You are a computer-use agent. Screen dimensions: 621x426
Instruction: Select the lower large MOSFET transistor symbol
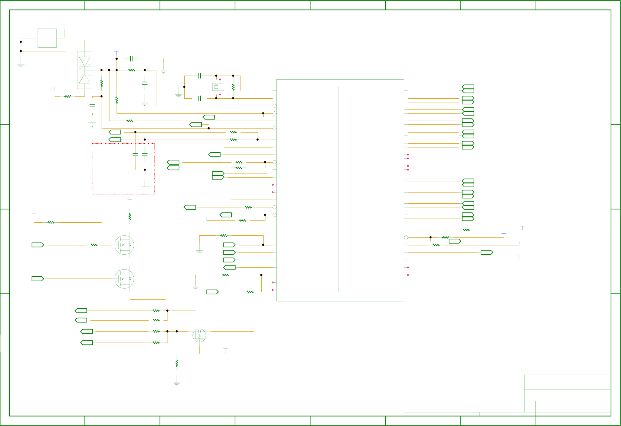click(124, 279)
